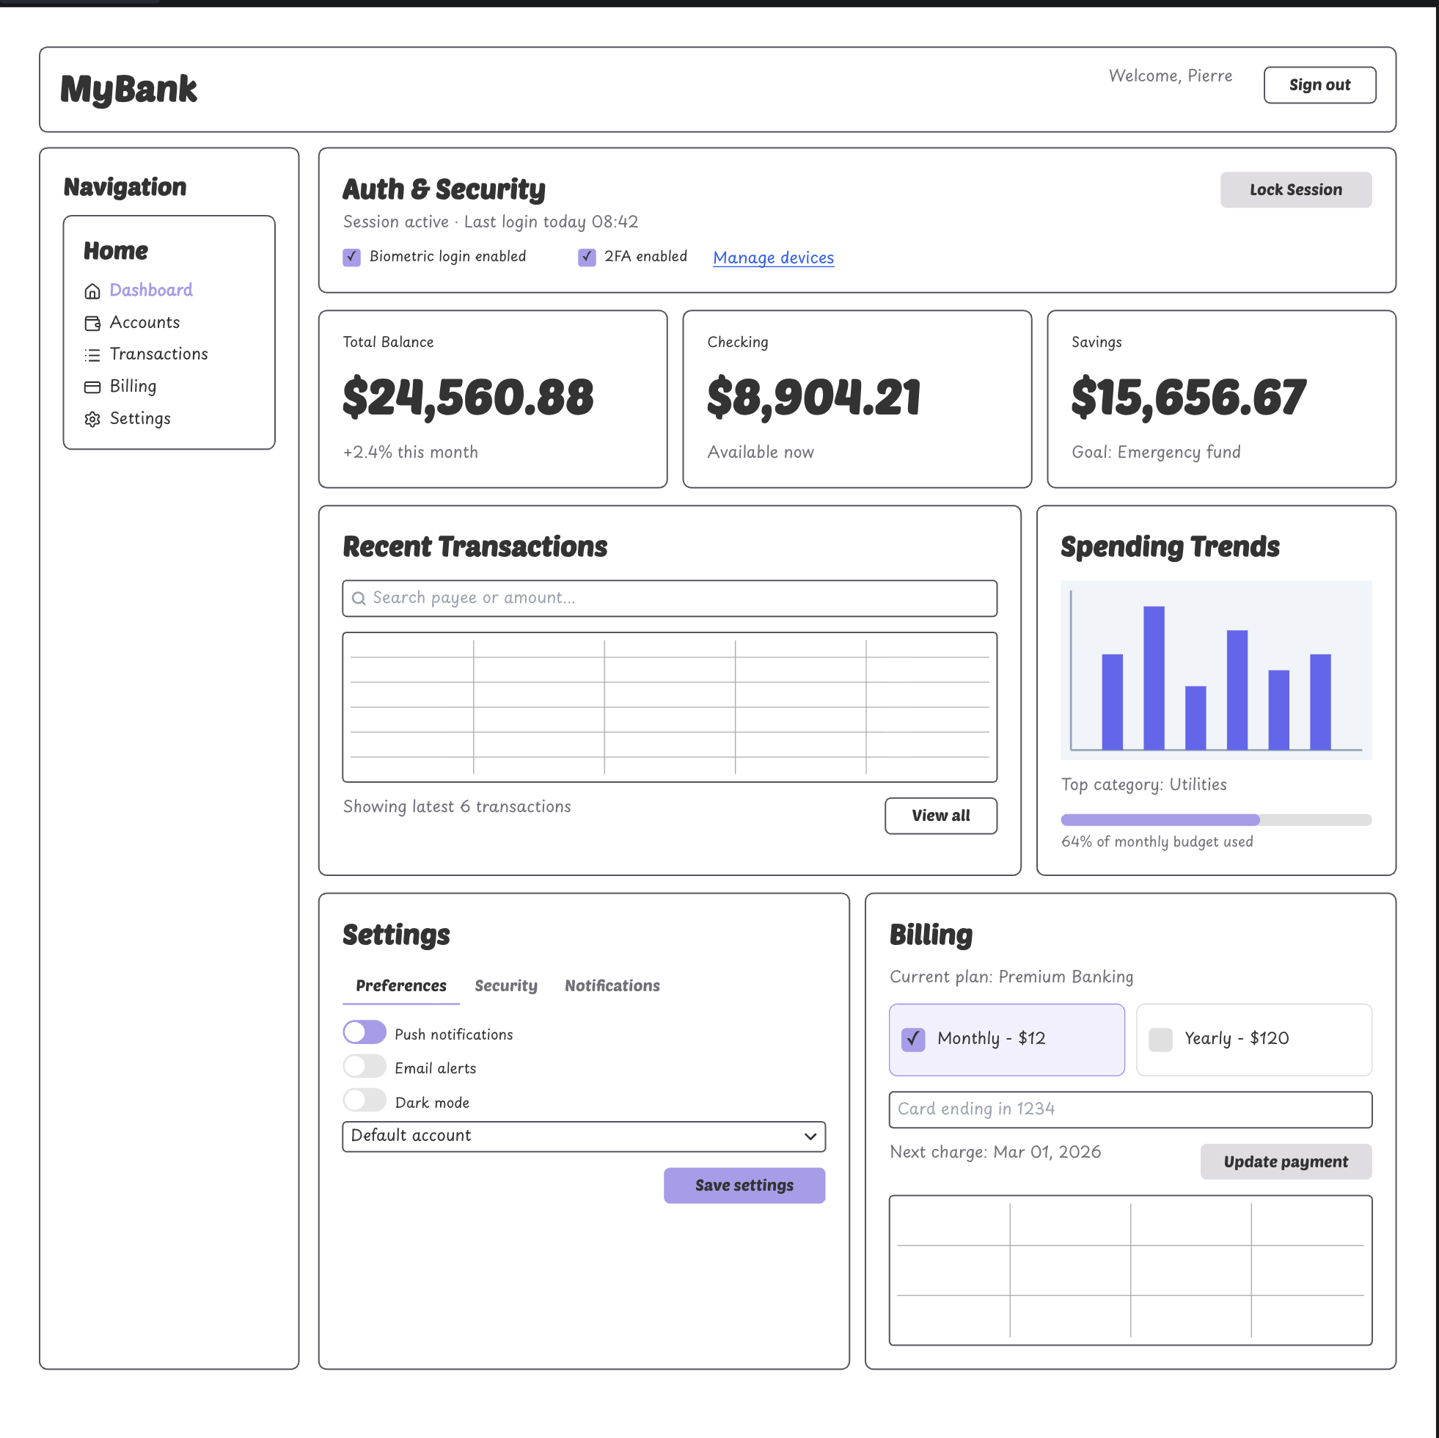The width and height of the screenshot is (1439, 1438).
Task: Click the monthly budget progress bar
Action: [x=1215, y=820]
